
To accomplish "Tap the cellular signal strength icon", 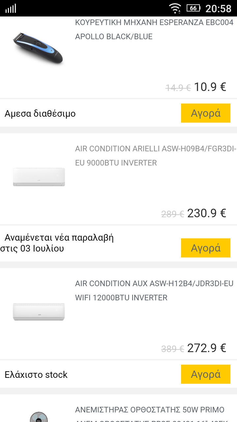I will [11, 9].
